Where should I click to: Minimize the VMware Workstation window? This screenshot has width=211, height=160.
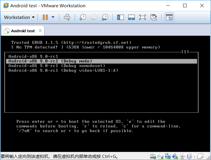point(168,6)
